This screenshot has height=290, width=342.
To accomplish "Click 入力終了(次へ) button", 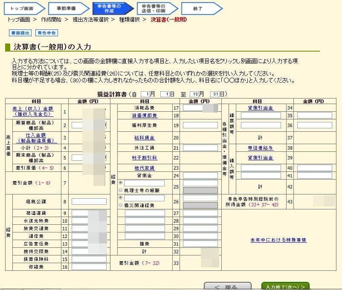I will (x=285, y=286).
